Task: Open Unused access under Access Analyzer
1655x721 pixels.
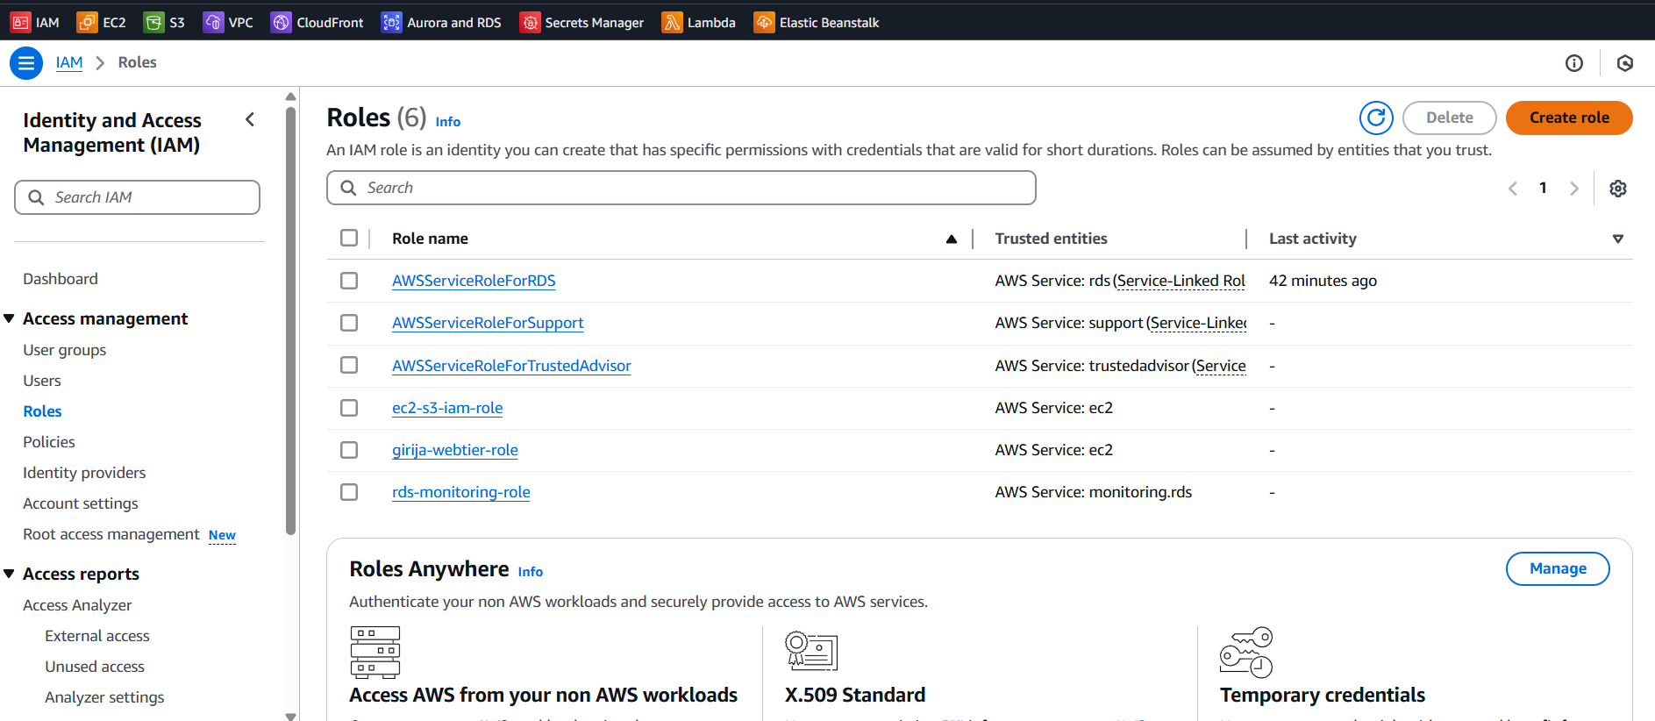Action: tap(95, 667)
